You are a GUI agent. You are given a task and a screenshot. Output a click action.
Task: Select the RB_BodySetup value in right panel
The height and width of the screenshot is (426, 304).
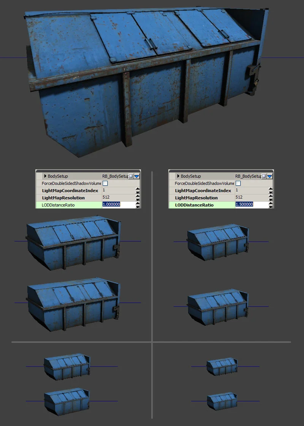[x=248, y=176]
